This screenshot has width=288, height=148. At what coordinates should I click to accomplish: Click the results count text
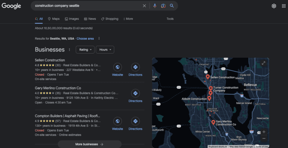click(x=64, y=28)
